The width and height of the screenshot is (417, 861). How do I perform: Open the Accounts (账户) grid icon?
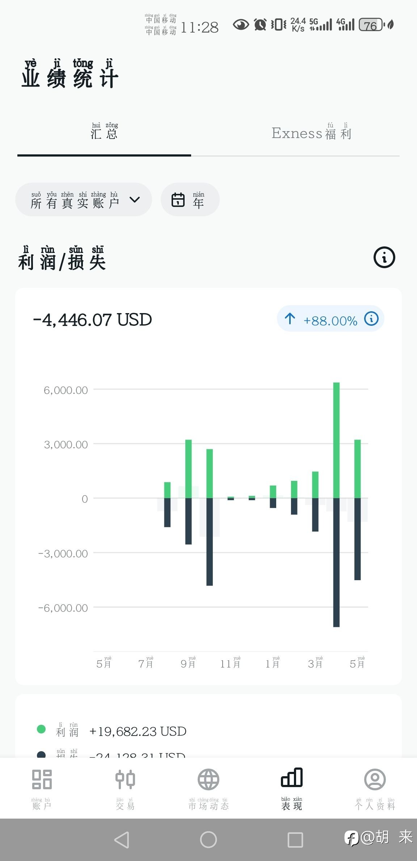coord(42,780)
